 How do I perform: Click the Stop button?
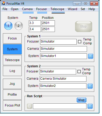(x=84, y=27)
